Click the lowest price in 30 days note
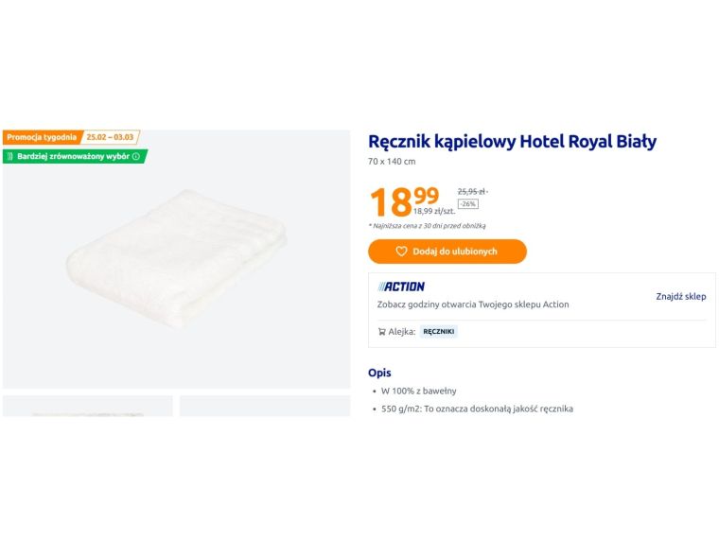 click(427, 226)
